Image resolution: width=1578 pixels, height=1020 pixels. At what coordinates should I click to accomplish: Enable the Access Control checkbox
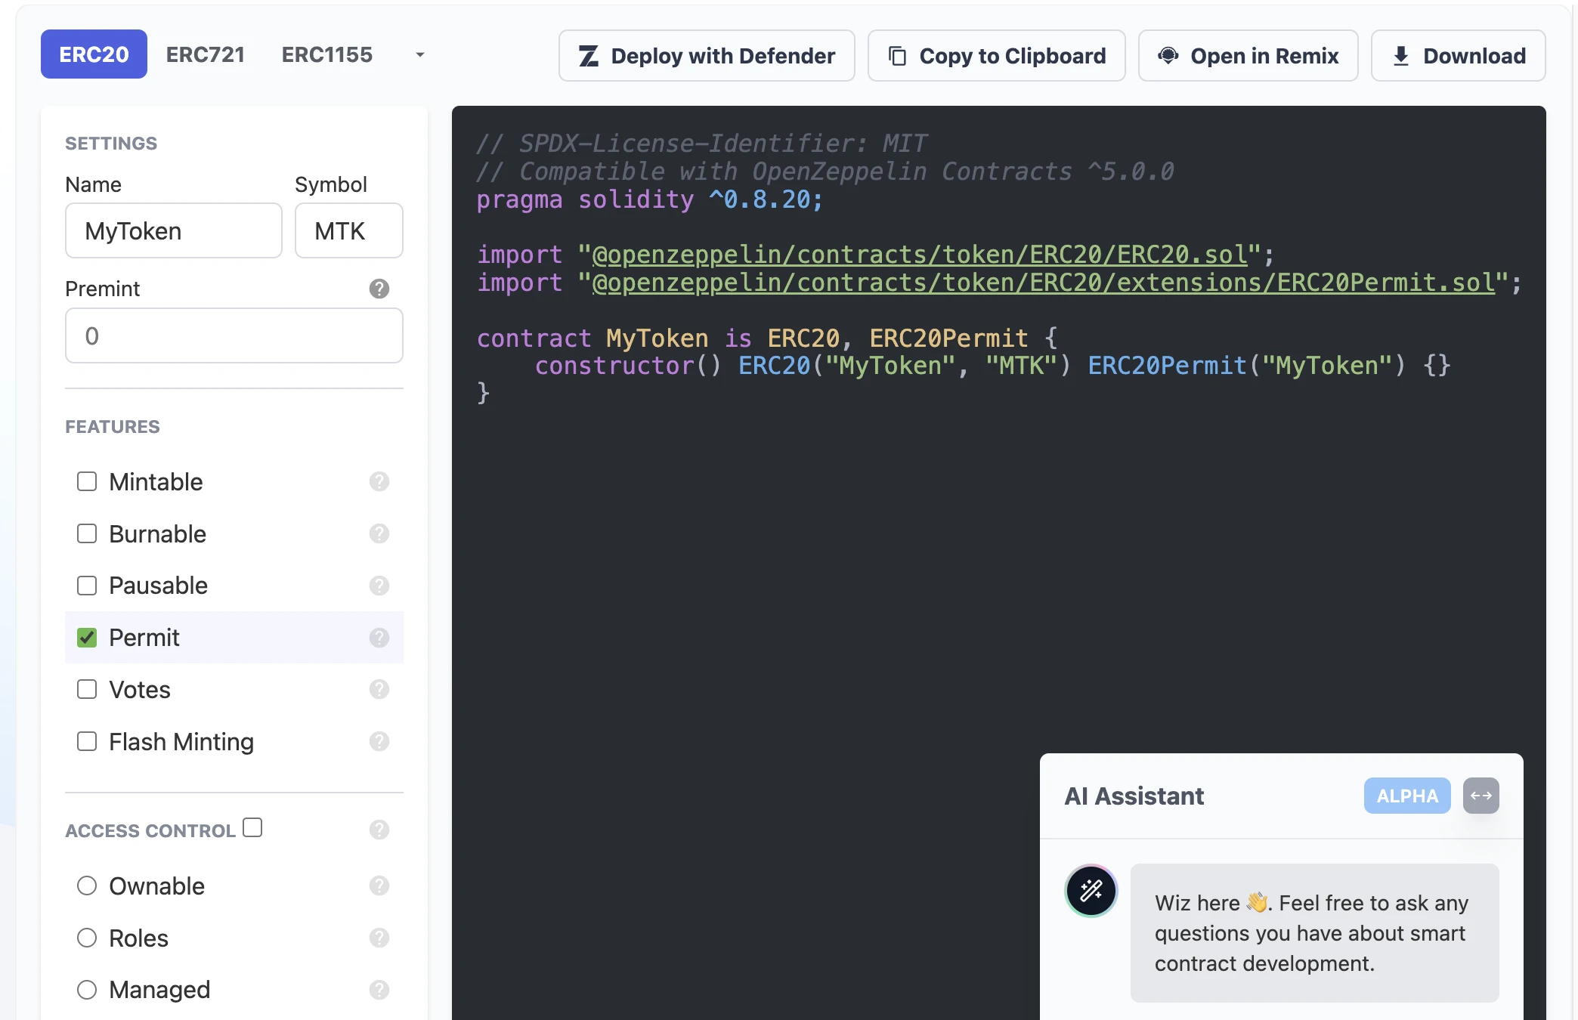pos(253,828)
